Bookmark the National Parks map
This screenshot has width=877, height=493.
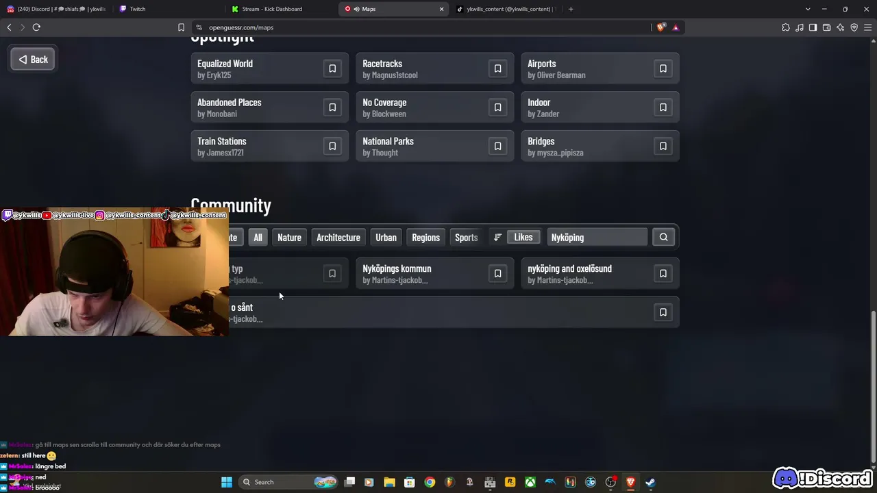point(497,146)
